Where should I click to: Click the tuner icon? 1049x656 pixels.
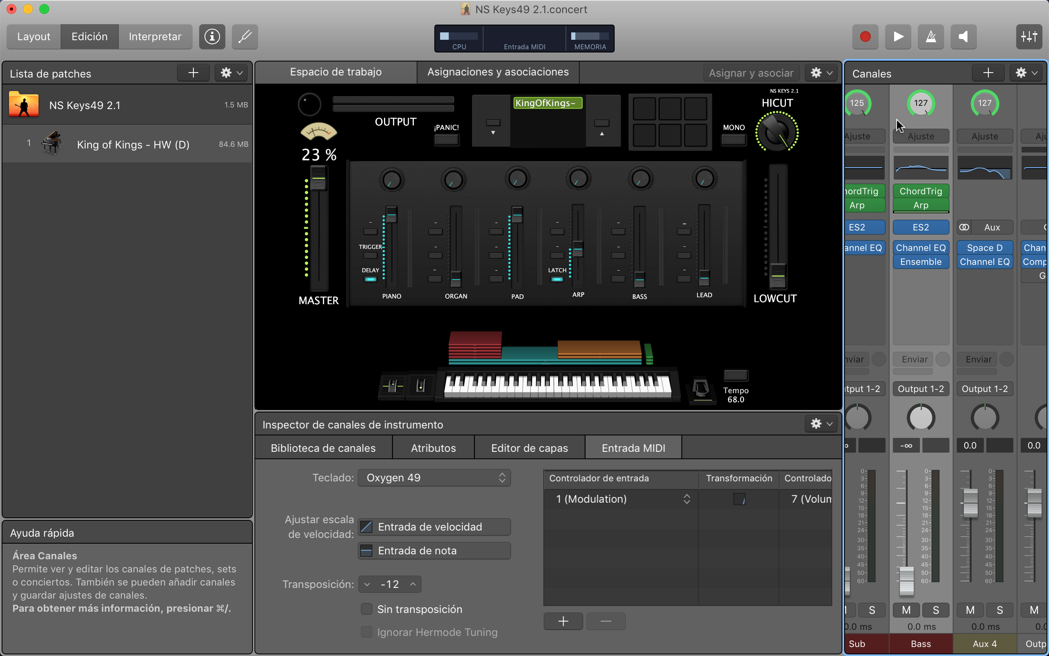(x=245, y=36)
